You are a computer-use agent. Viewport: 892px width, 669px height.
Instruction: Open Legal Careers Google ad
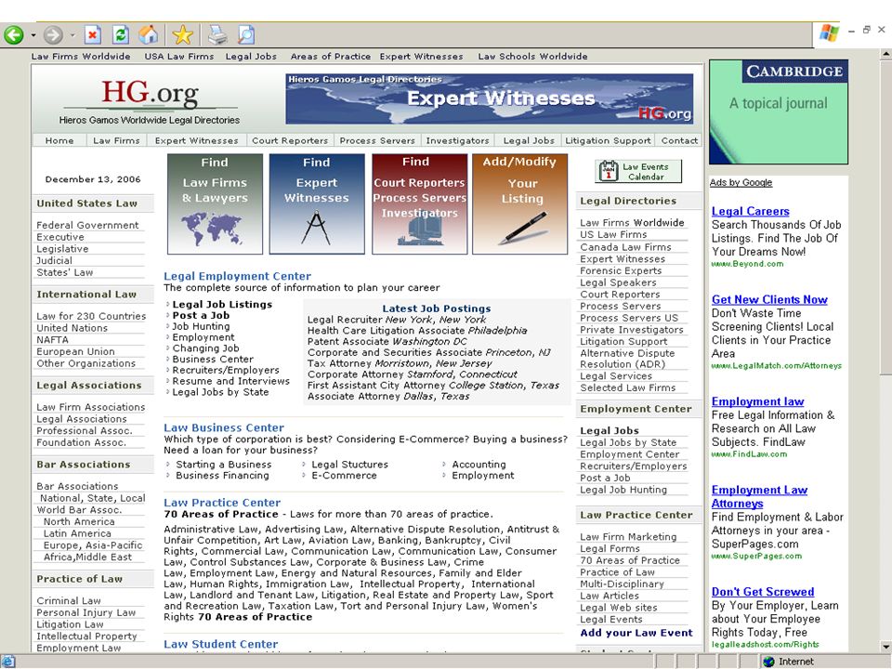point(751,211)
